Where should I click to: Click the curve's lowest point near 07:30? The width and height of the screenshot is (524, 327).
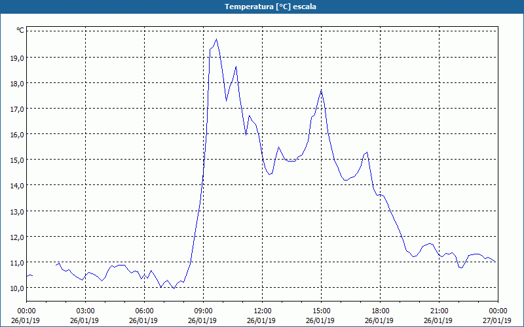click(174, 288)
